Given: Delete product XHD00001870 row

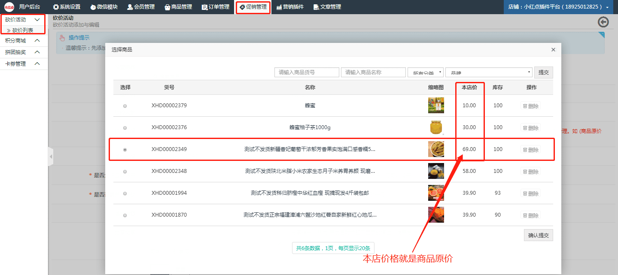Looking at the screenshot, I should 530,215.
